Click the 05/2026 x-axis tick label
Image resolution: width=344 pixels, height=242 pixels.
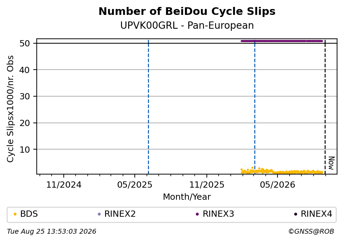(x=277, y=185)
